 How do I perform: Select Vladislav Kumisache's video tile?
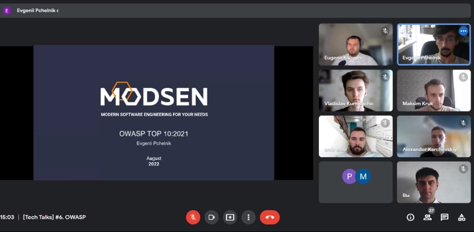tap(355, 91)
